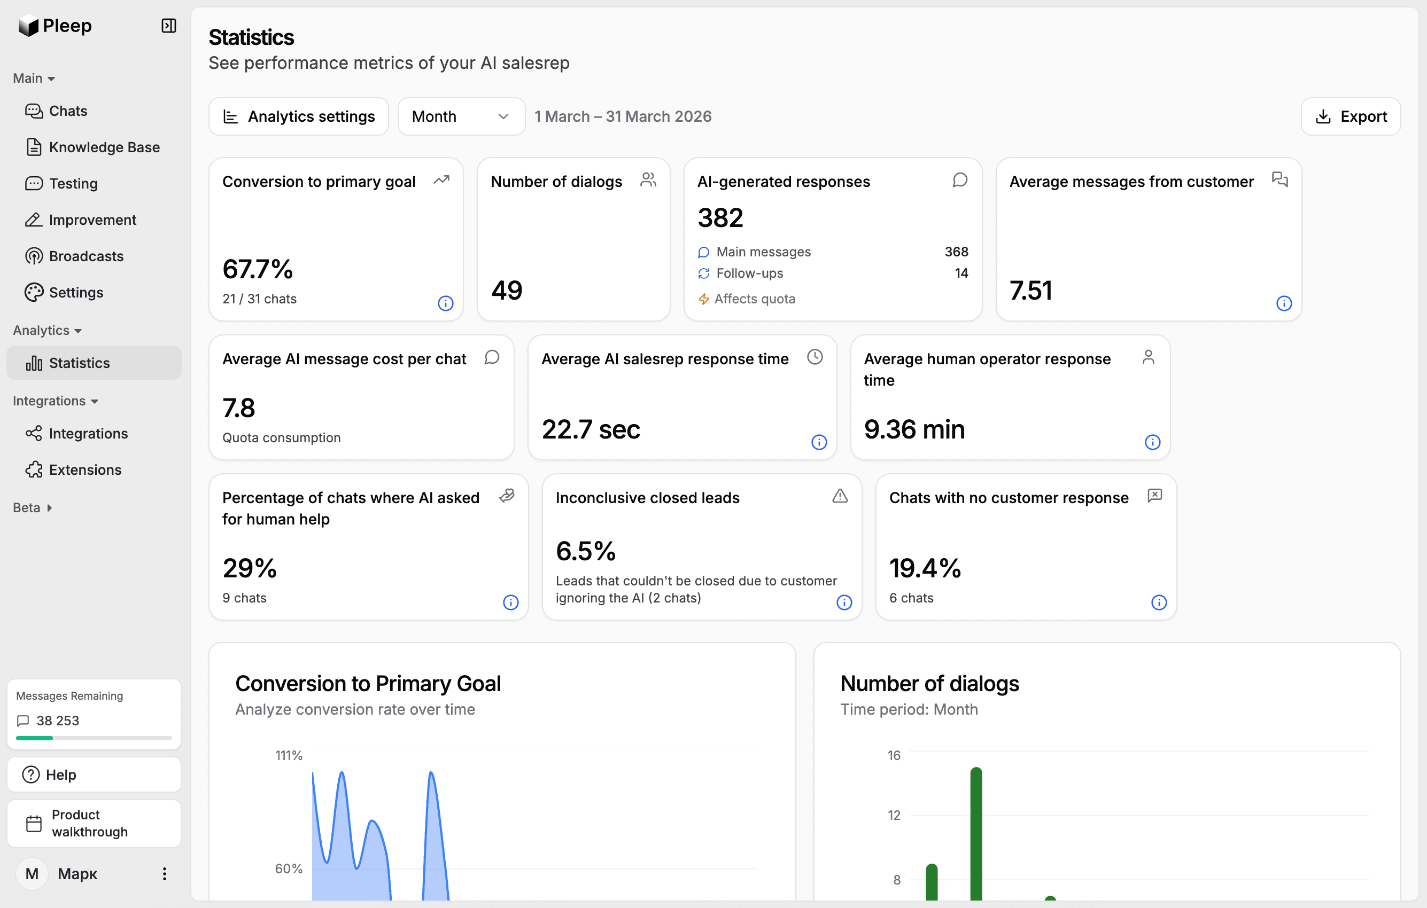
Task: Open the Beta menu section
Action: coord(33,507)
